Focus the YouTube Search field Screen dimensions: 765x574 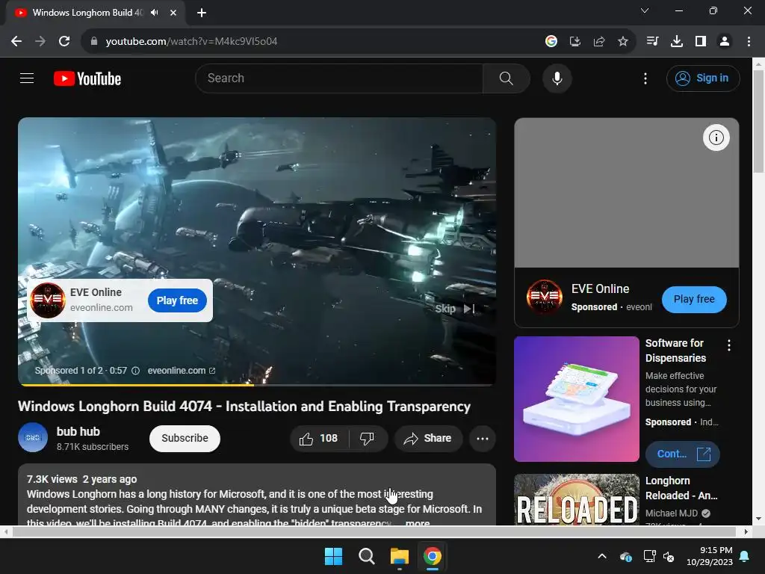[340, 78]
